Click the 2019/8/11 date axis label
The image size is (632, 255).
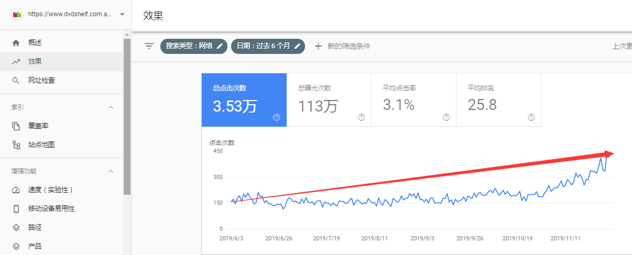click(x=374, y=238)
